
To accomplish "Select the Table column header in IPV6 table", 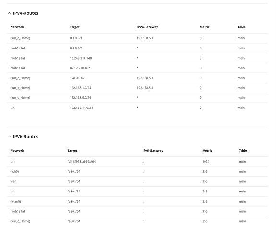I will [x=243, y=151].
